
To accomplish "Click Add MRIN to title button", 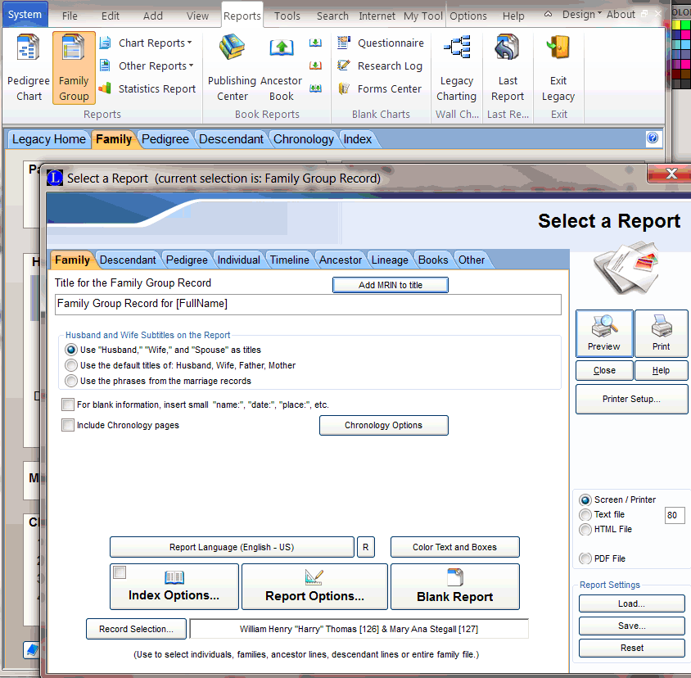I will tap(391, 285).
